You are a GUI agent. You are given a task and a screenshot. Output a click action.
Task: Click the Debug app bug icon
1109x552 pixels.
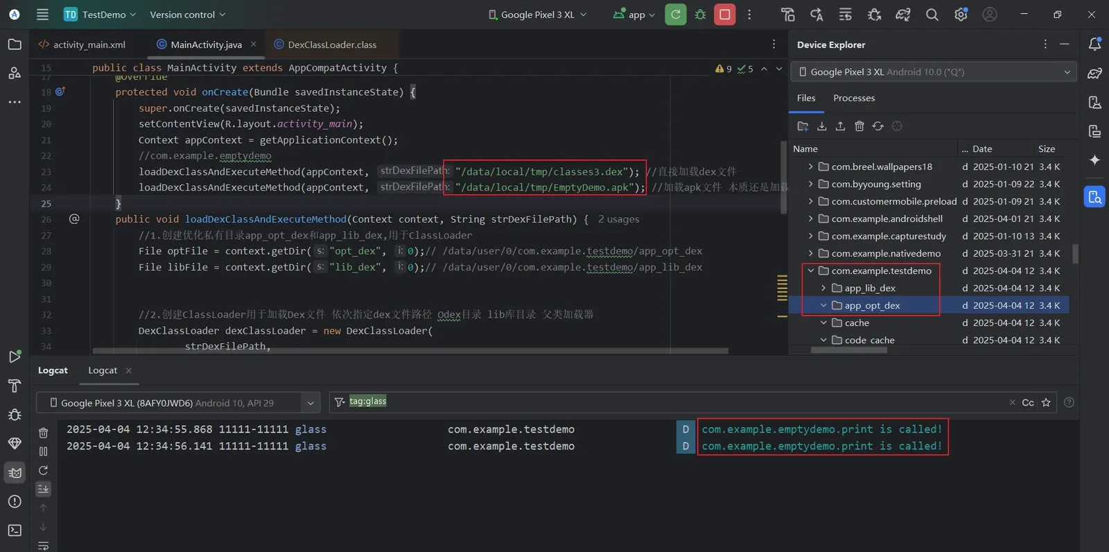tap(700, 15)
